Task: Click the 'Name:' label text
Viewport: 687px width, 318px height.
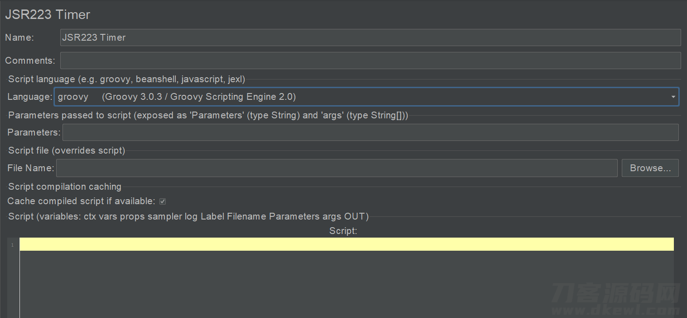Action: point(19,38)
